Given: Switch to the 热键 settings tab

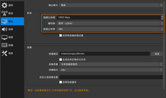Looking at the screenshot, I should coord(12,45).
